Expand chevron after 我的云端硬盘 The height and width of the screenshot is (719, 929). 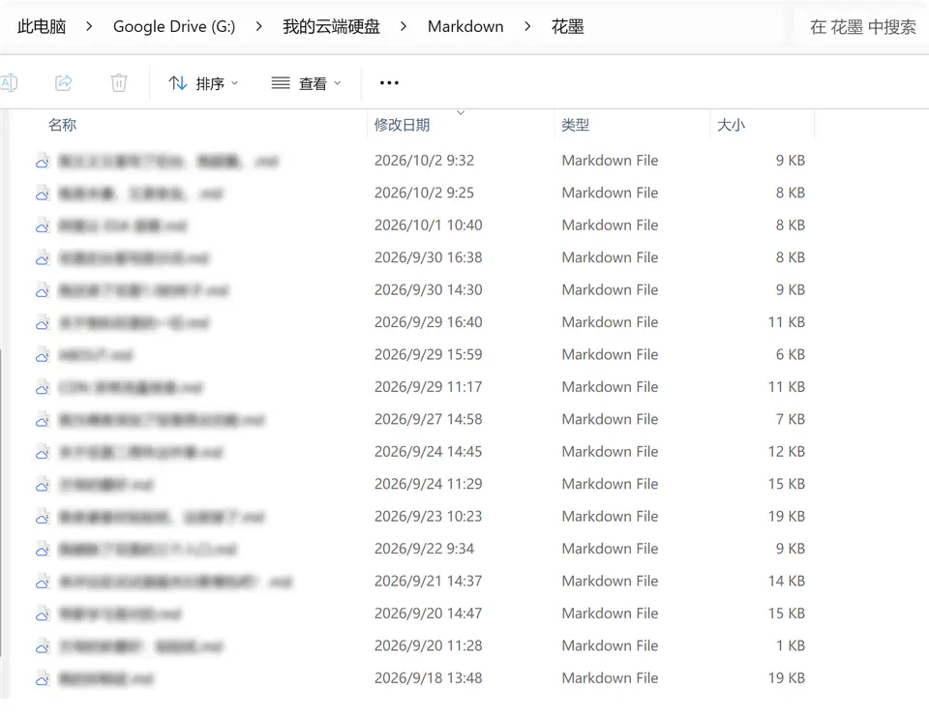pyautogui.click(x=404, y=27)
